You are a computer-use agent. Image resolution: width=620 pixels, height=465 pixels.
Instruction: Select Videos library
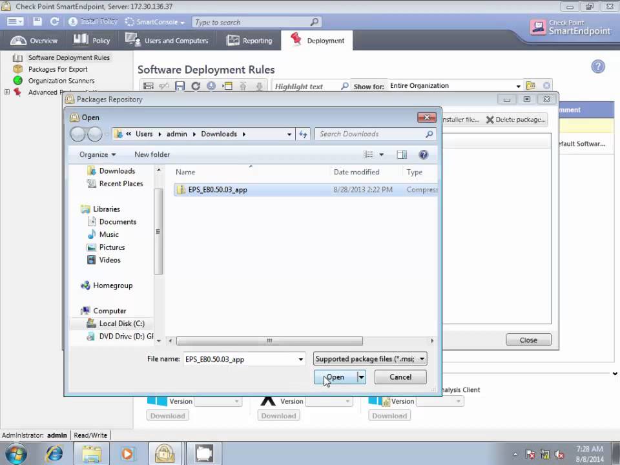tap(110, 260)
